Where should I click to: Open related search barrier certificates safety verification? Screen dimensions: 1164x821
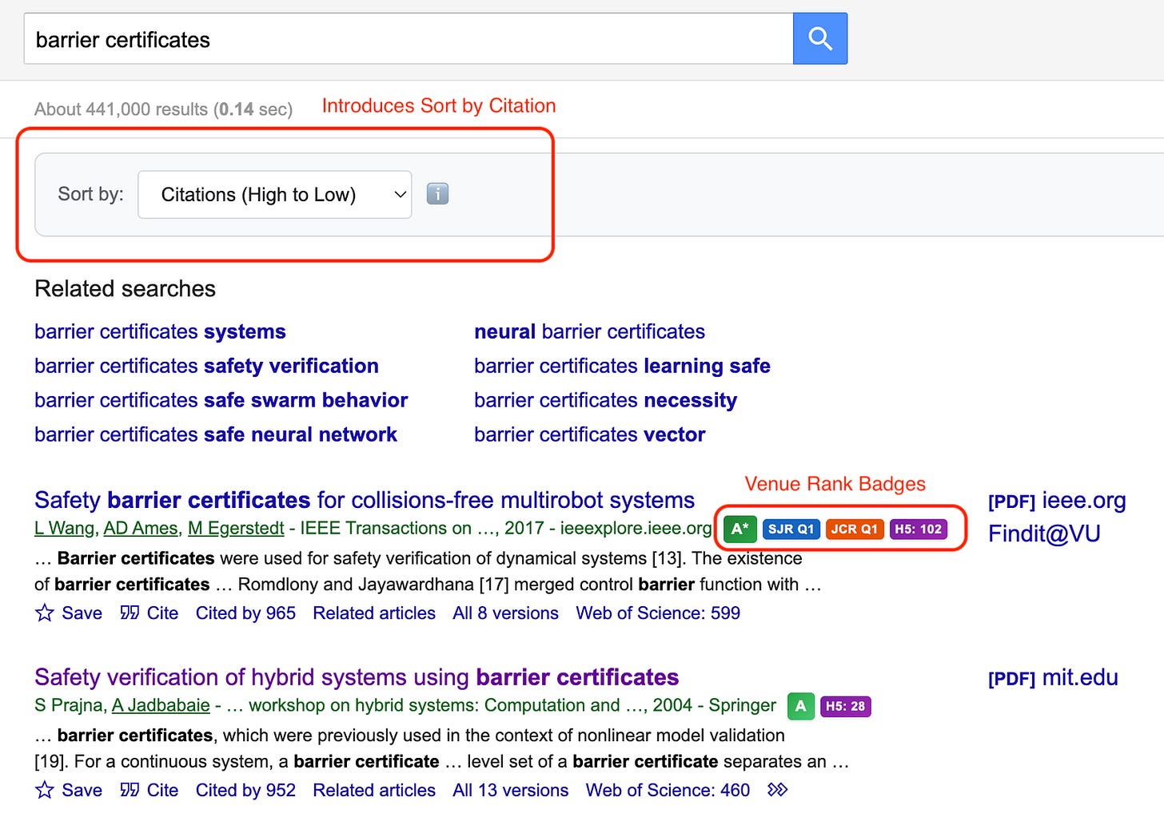pyautogui.click(x=206, y=366)
